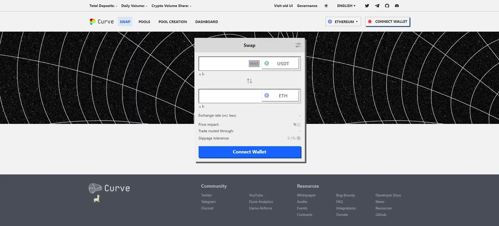Screen dimensions: 499x226
Task: Open the Discord icon in top bar
Action: pos(397,6)
